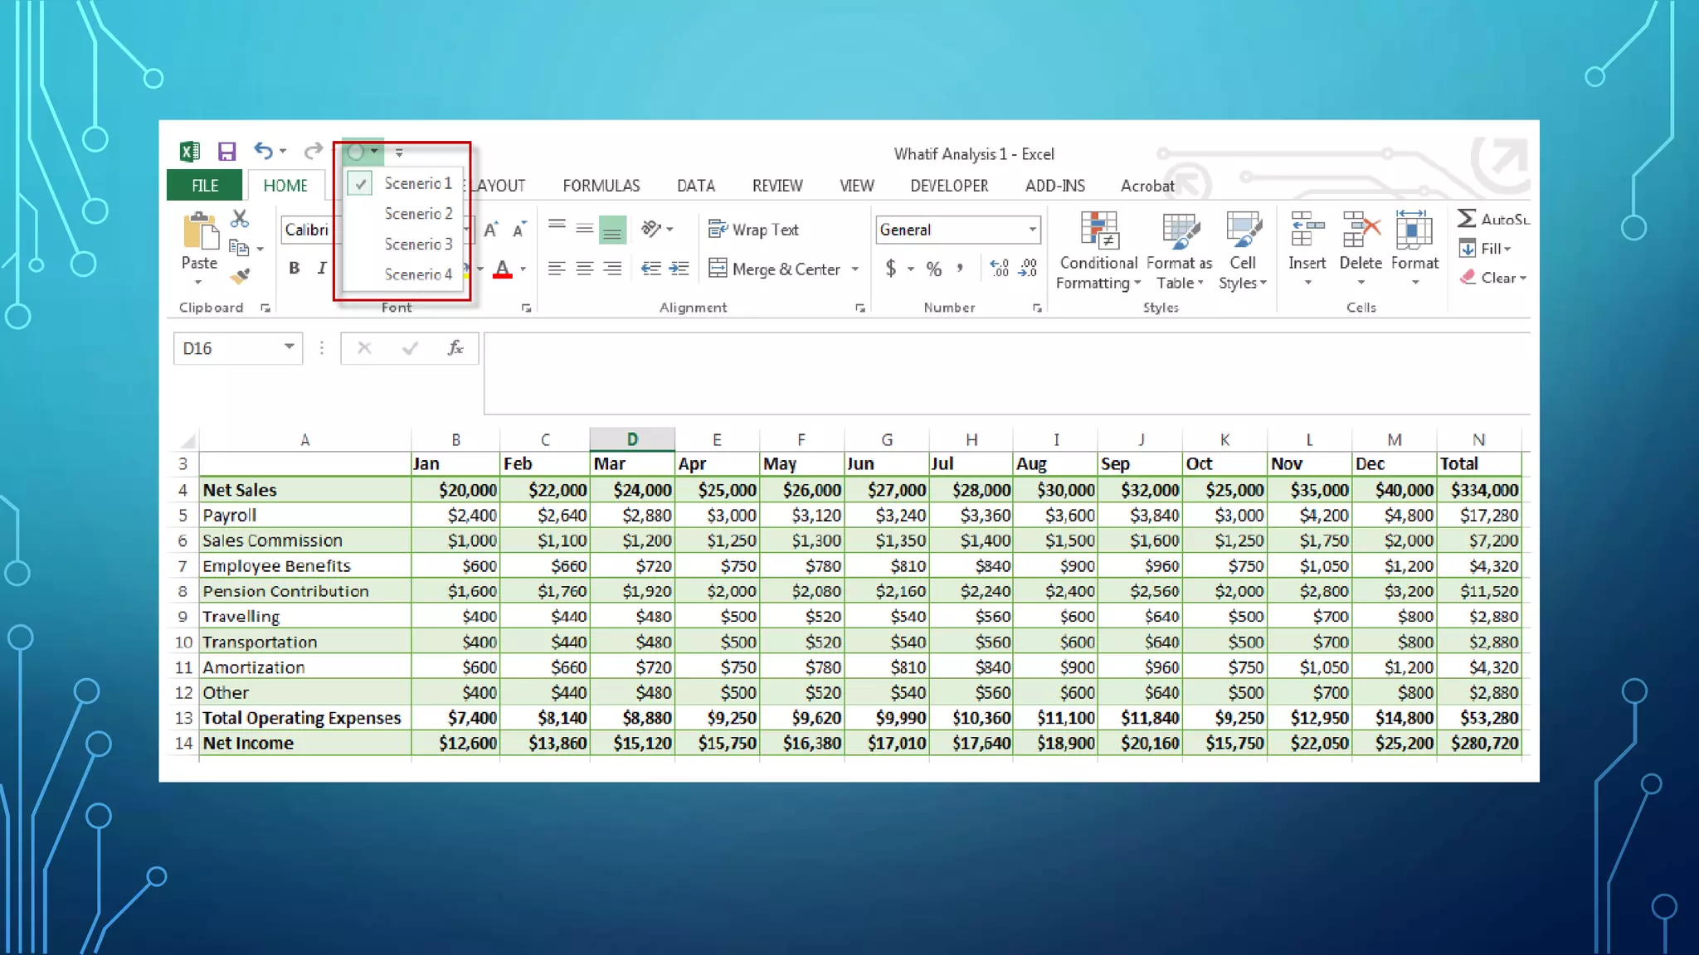Viewport: 1699px width, 955px height.
Task: Click the percent style icon
Action: tap(934, 269)
